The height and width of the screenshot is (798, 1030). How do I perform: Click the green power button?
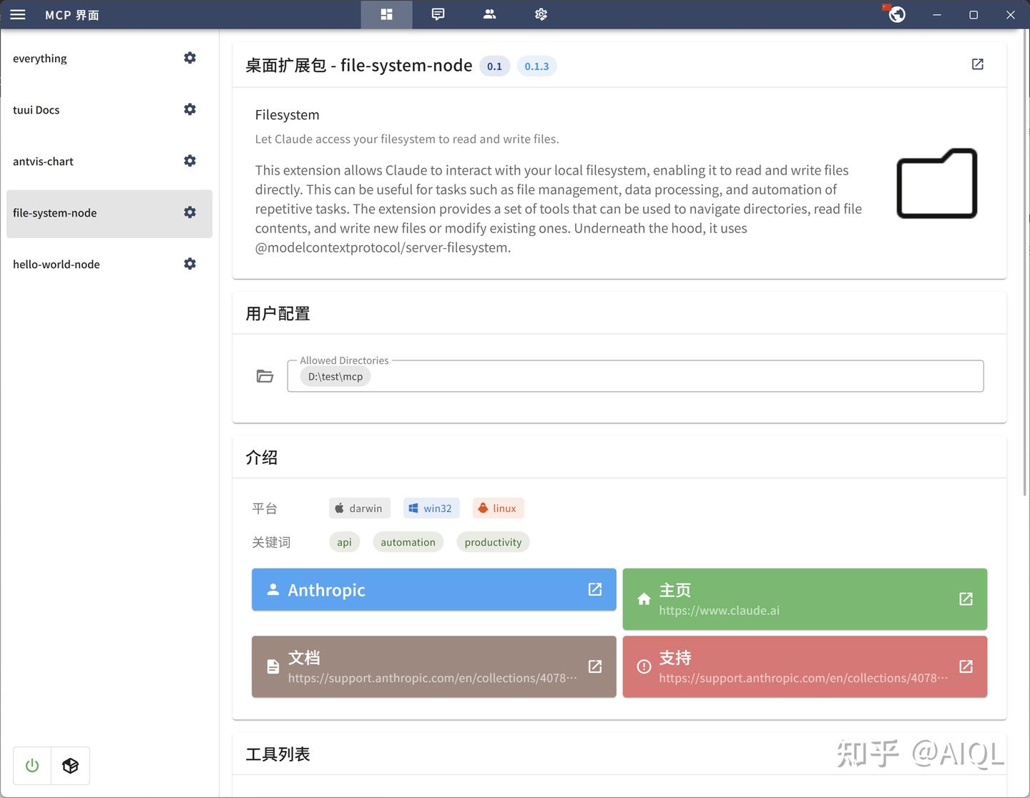point(32,766)
